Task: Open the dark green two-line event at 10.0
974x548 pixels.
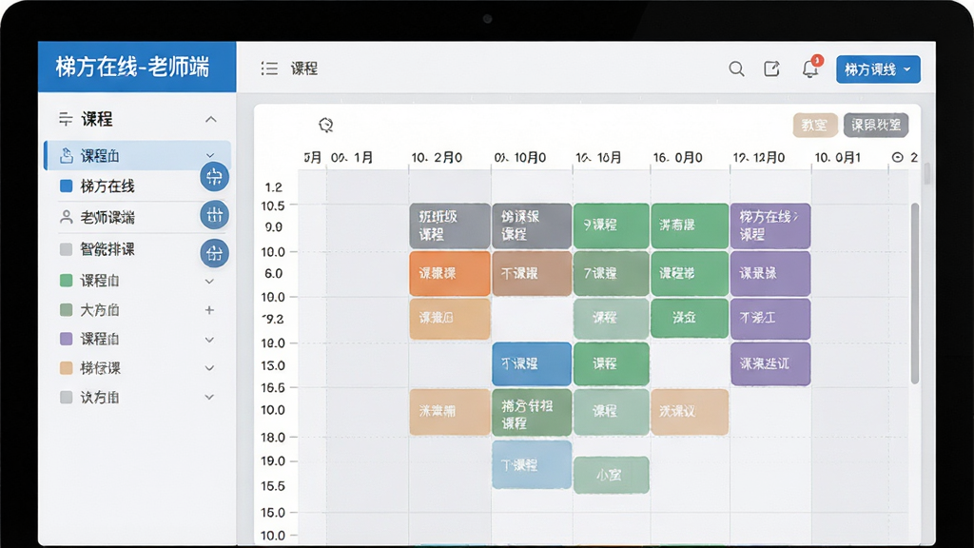Action: pos(532,413)
